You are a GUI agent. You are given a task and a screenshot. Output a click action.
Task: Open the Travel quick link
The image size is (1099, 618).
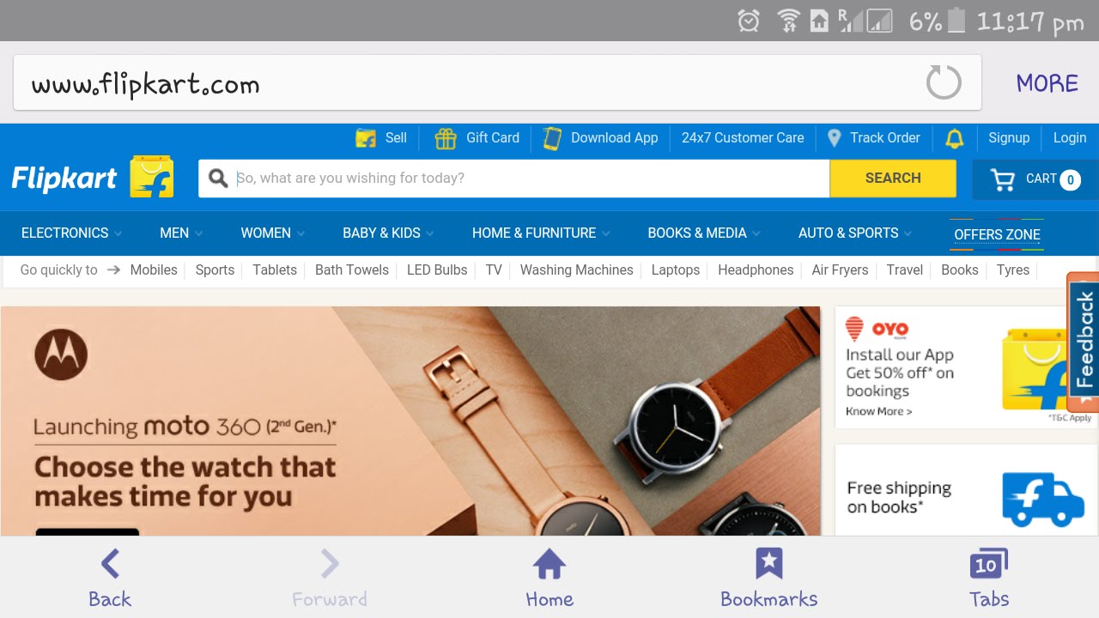(905, 270)
